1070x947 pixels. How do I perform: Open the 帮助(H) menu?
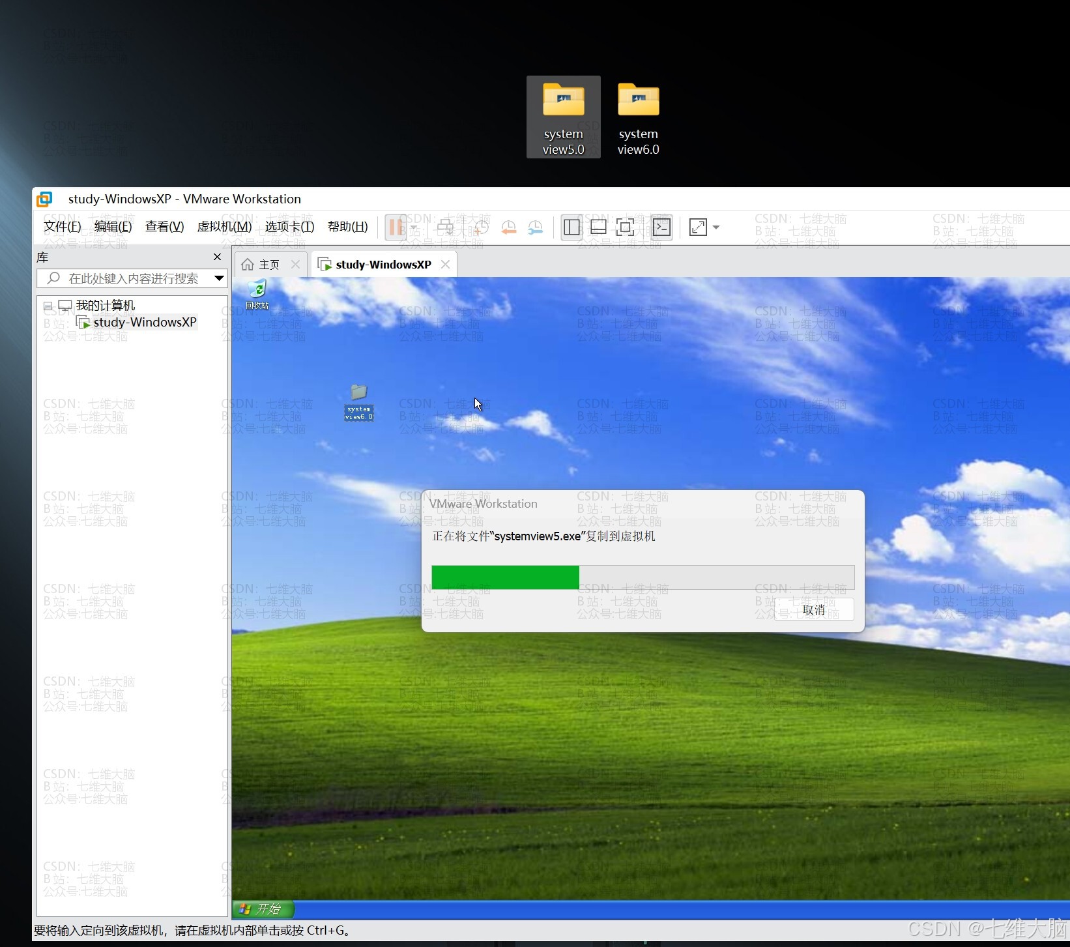click(348, 227)
